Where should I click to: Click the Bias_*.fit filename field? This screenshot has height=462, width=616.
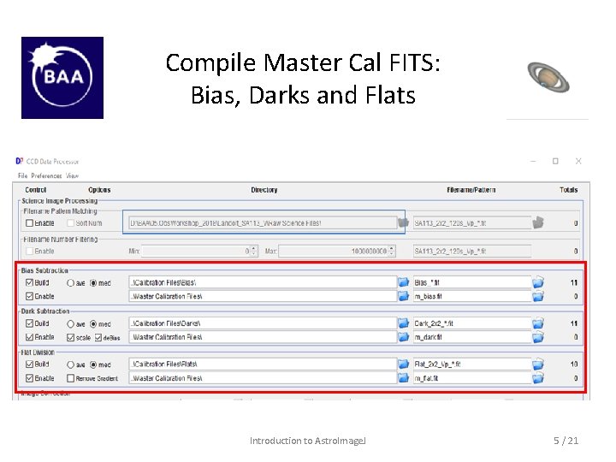[x=472, y=282]
